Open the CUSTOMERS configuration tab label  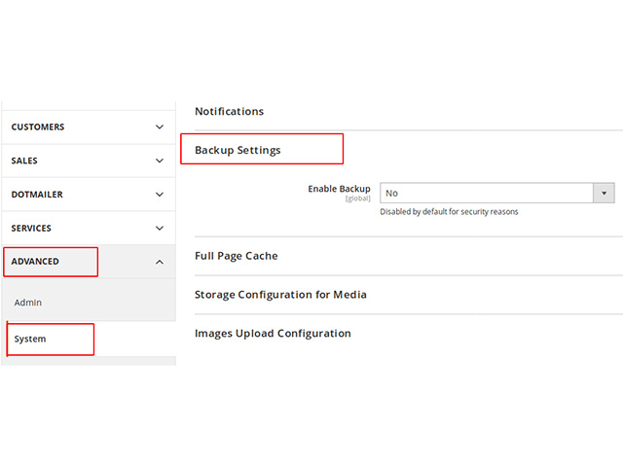coord(38,127)
